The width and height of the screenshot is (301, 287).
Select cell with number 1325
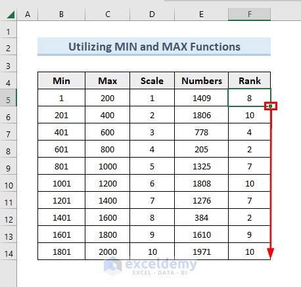coord(201,166)
